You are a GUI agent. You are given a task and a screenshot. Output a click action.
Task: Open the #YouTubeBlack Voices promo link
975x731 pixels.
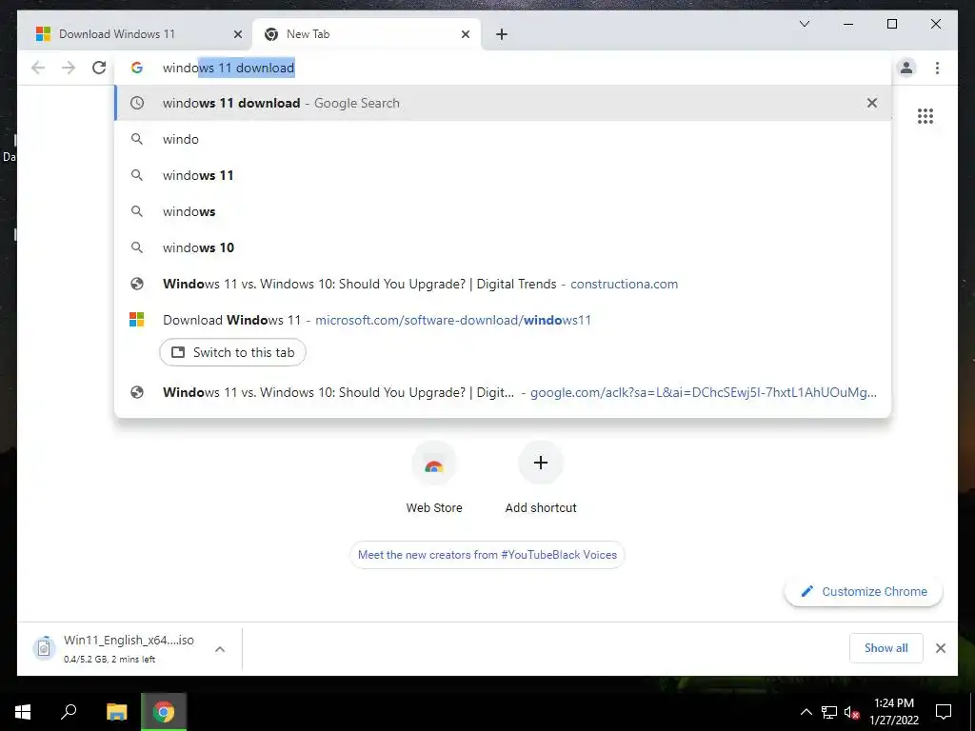[x=487, y=555]
